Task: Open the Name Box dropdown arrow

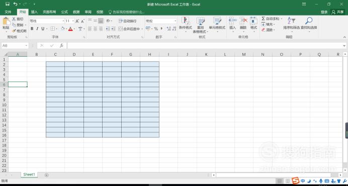Action: click(x=26, y=46)
